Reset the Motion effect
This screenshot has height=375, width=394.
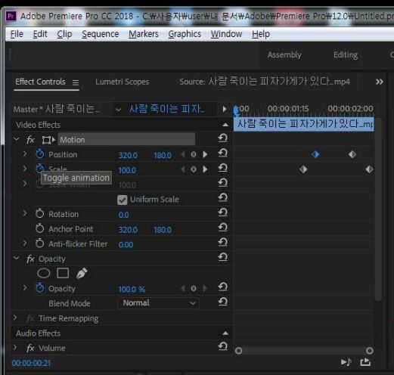223,138
